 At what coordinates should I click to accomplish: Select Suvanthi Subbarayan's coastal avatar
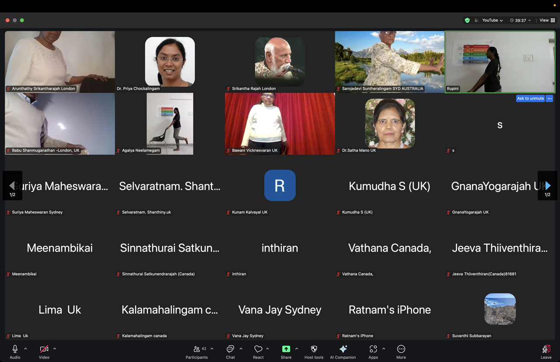tap(500, 309)
